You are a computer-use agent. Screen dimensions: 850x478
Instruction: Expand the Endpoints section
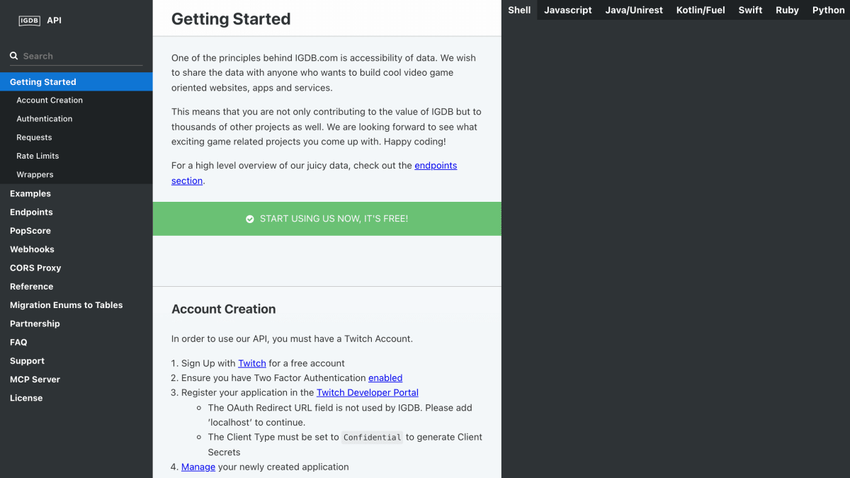pyautogui.click(x=76, y=212)
